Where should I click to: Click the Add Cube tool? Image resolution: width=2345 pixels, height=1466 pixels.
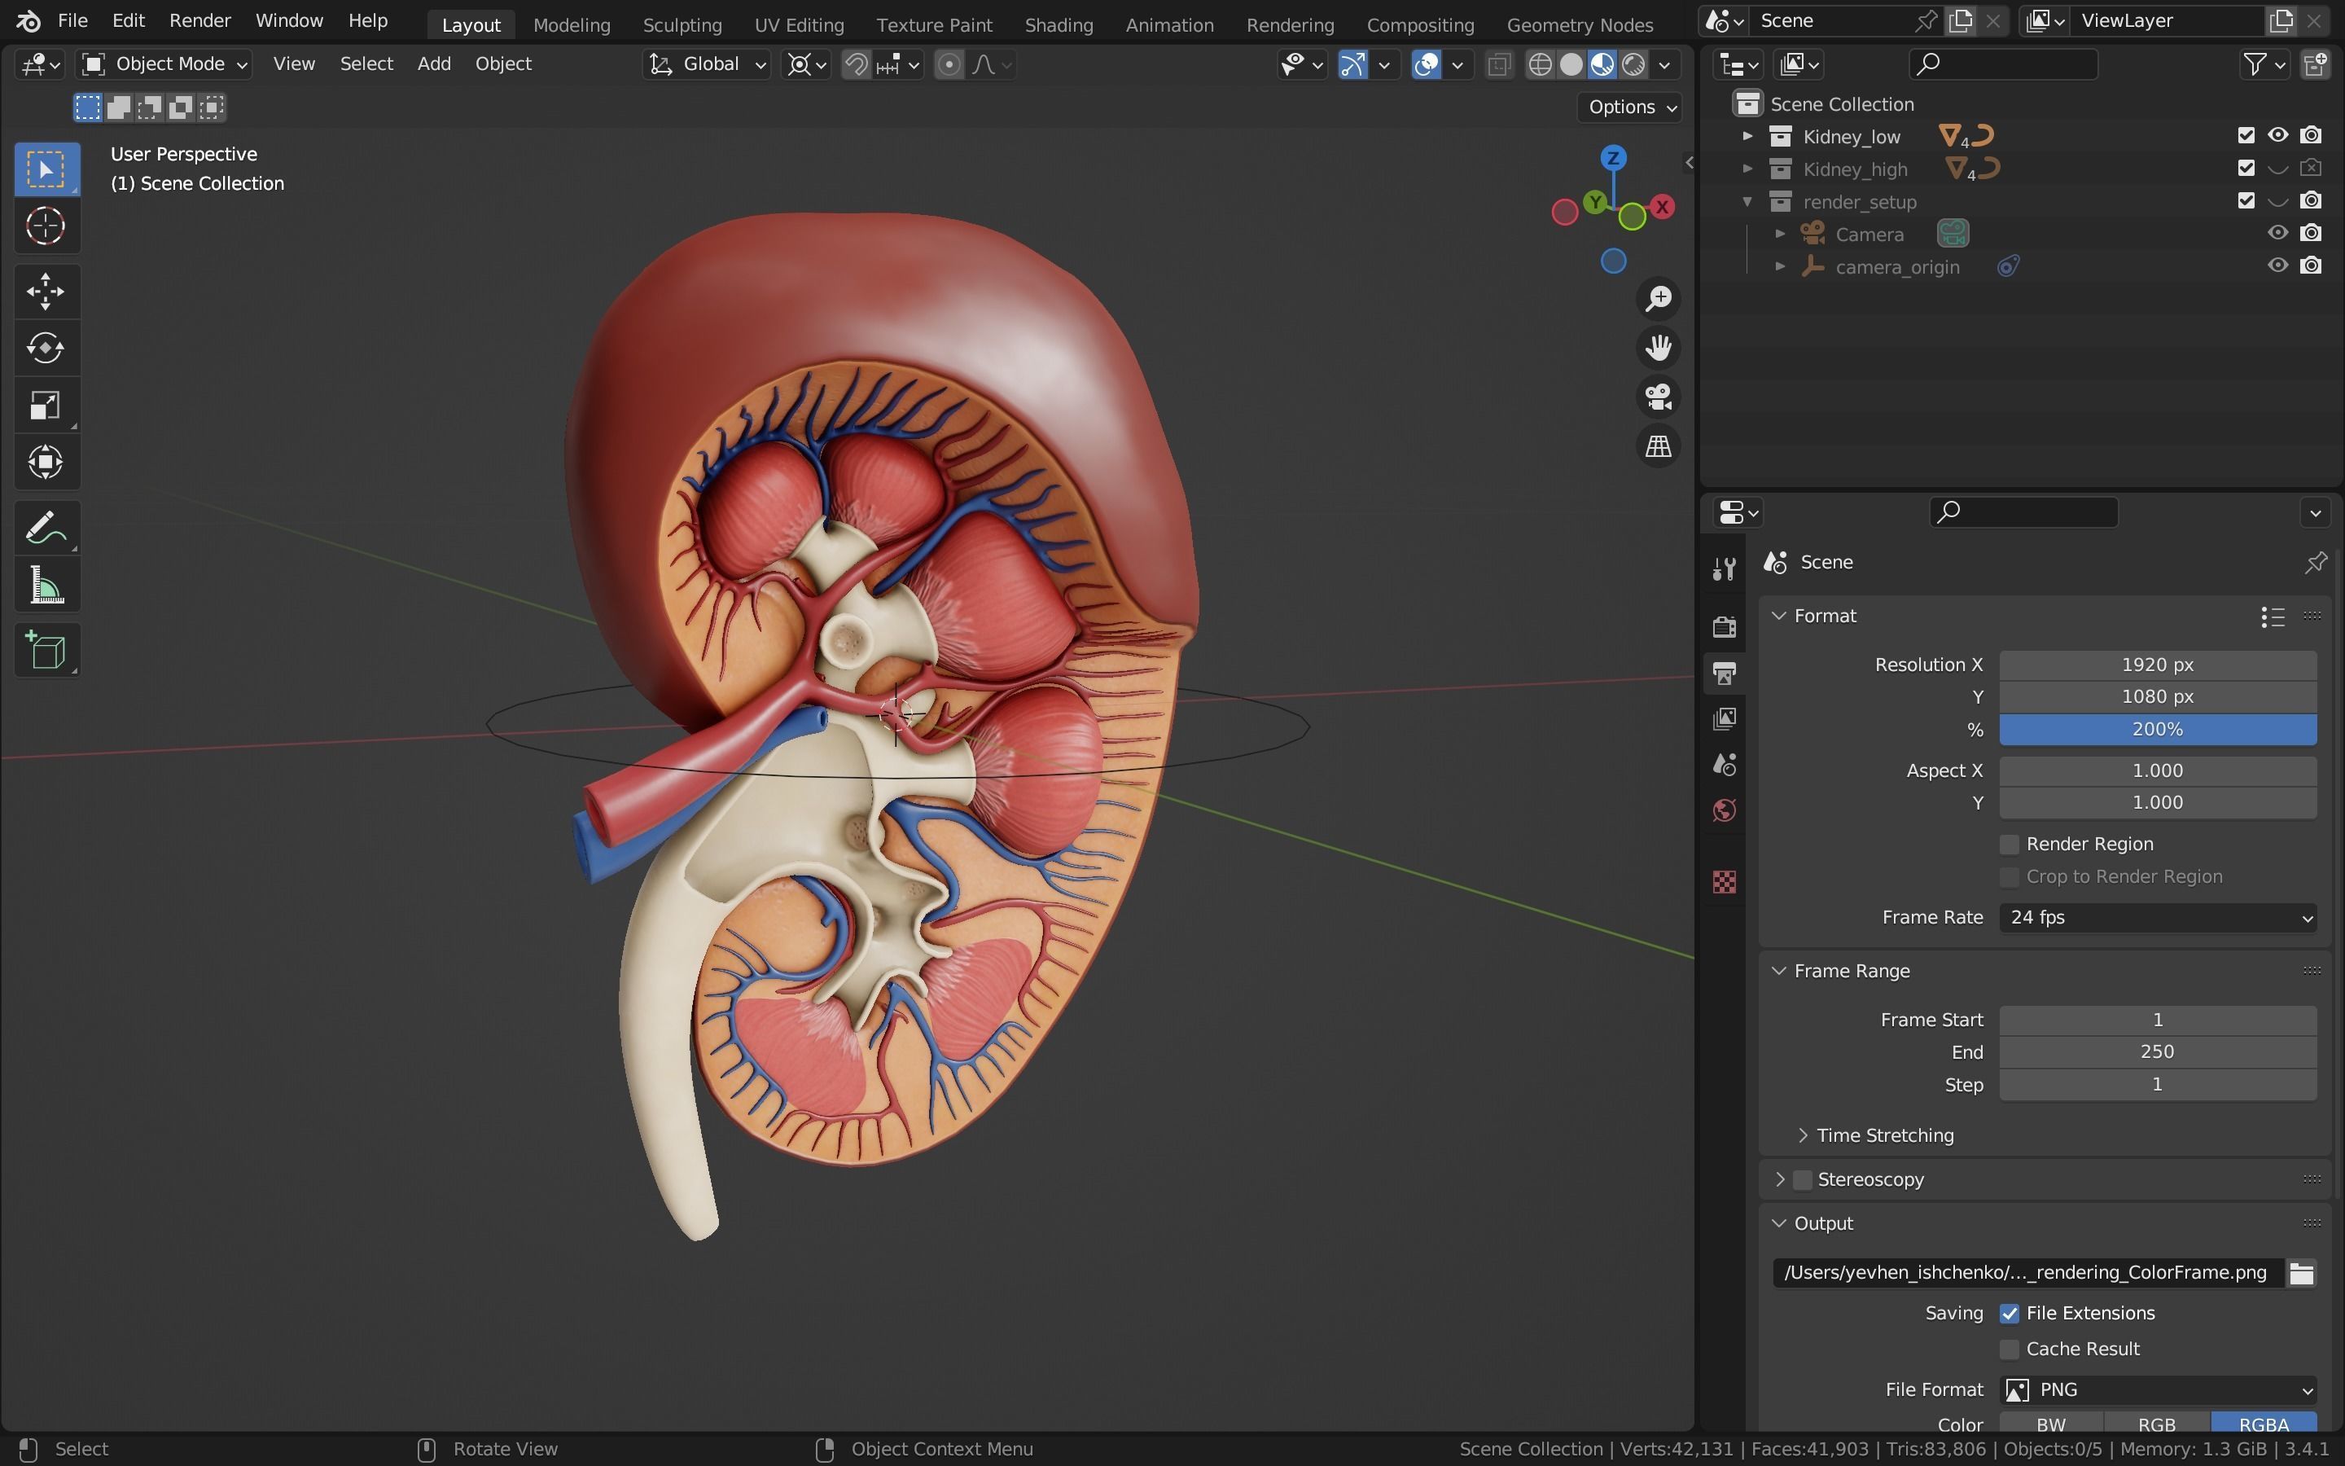click(46, 651)
